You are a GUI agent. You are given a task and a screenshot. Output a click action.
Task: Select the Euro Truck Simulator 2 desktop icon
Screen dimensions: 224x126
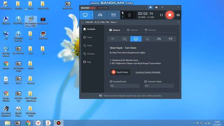point(6,111)
